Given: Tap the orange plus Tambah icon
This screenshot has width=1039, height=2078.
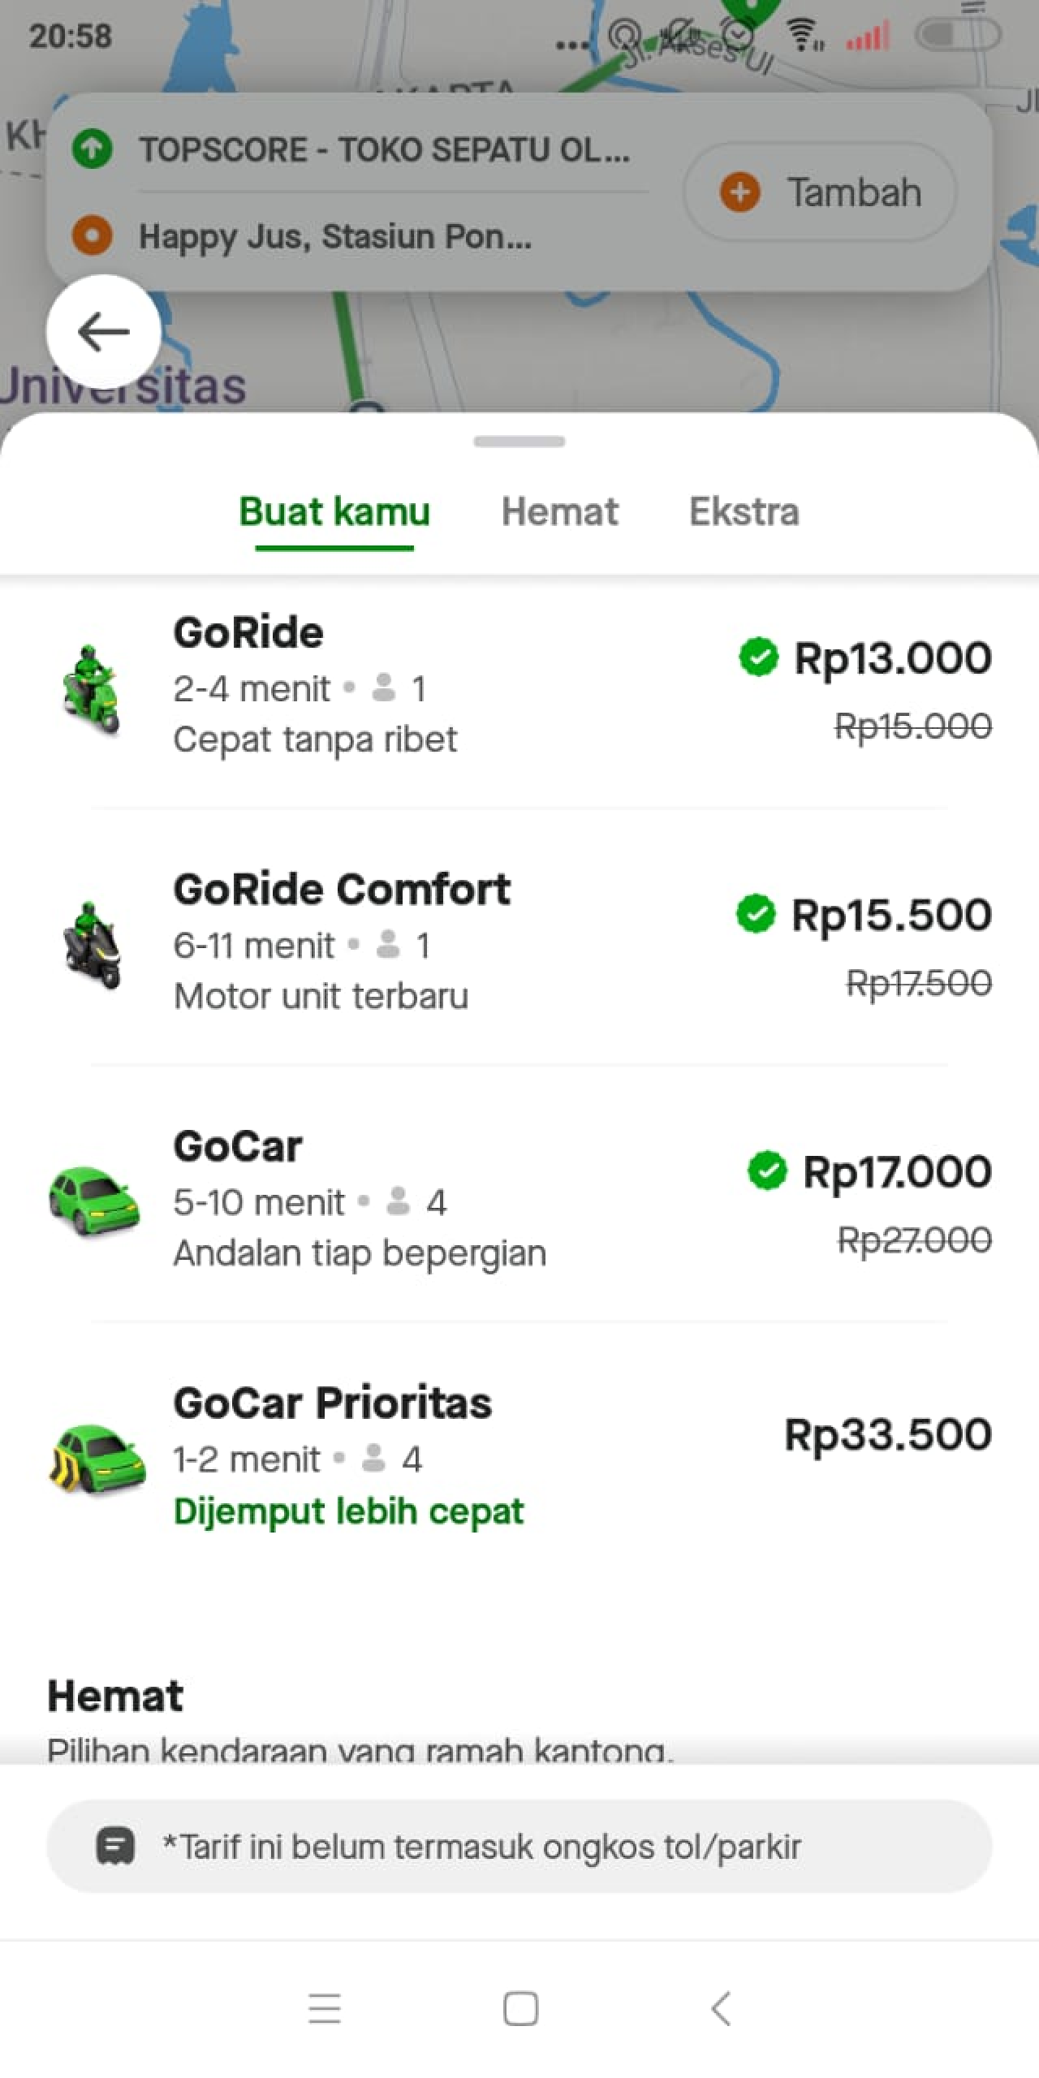Looking at the screenshot, I should click(739, 193).
